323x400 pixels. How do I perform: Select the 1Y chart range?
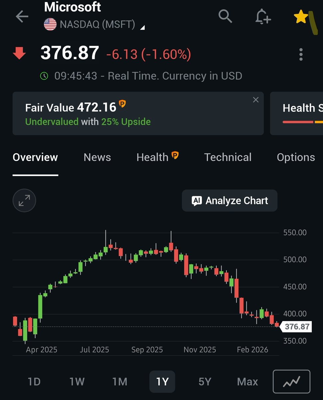tap(162, 382)
